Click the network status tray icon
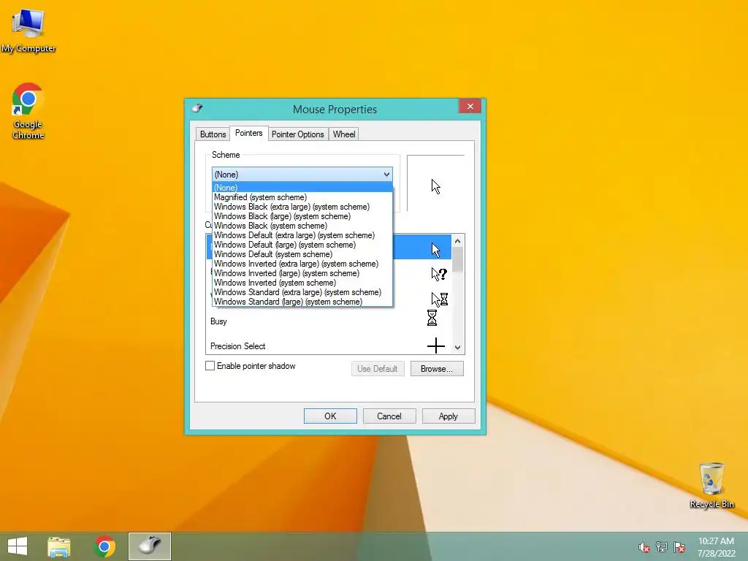Viewport: 748px width, 561px height. tap(662, 547)
